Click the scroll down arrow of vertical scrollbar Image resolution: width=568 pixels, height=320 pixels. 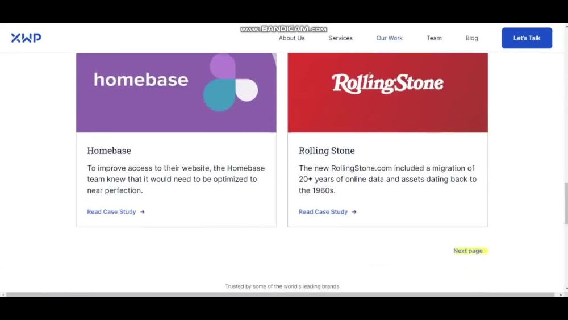[x=566, y=289]
